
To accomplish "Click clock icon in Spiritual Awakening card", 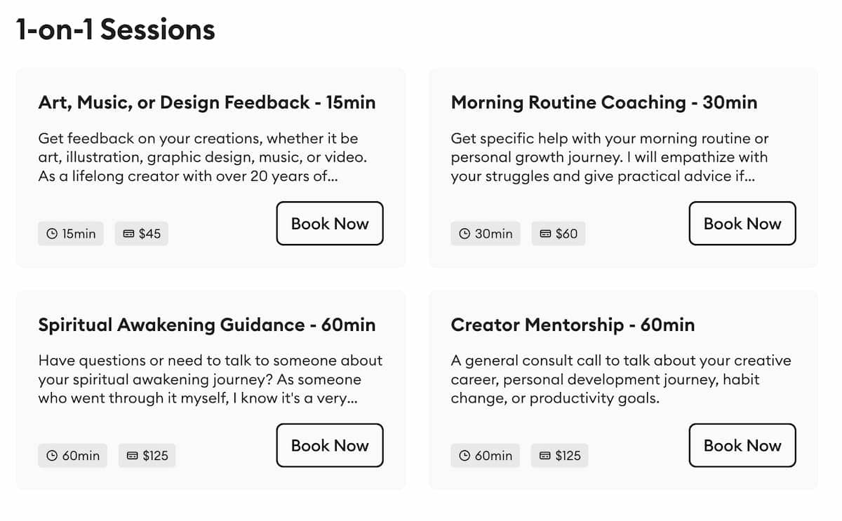I will (52, 456).
